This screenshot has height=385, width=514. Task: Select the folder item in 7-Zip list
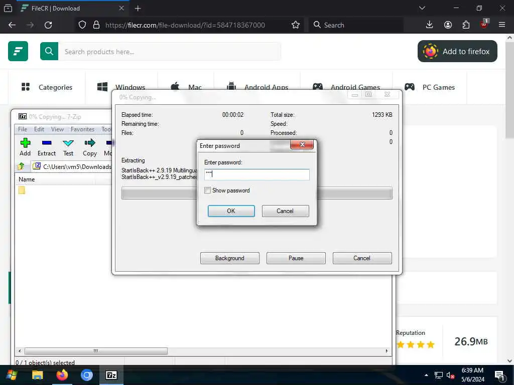click(x=22, y=190)
